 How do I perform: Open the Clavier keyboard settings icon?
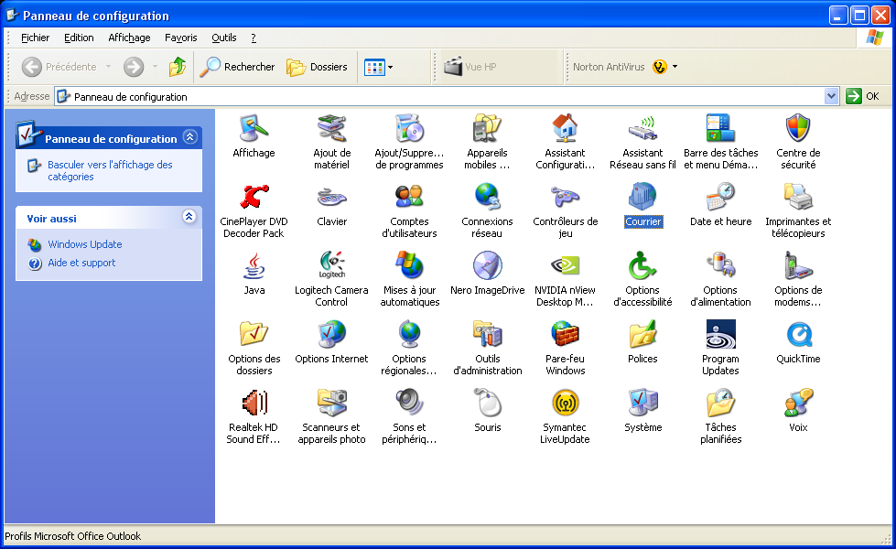(332, 198)
